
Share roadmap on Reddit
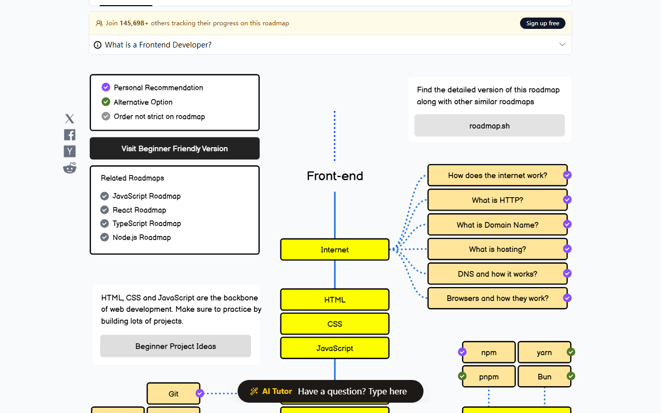click(70, 168)
